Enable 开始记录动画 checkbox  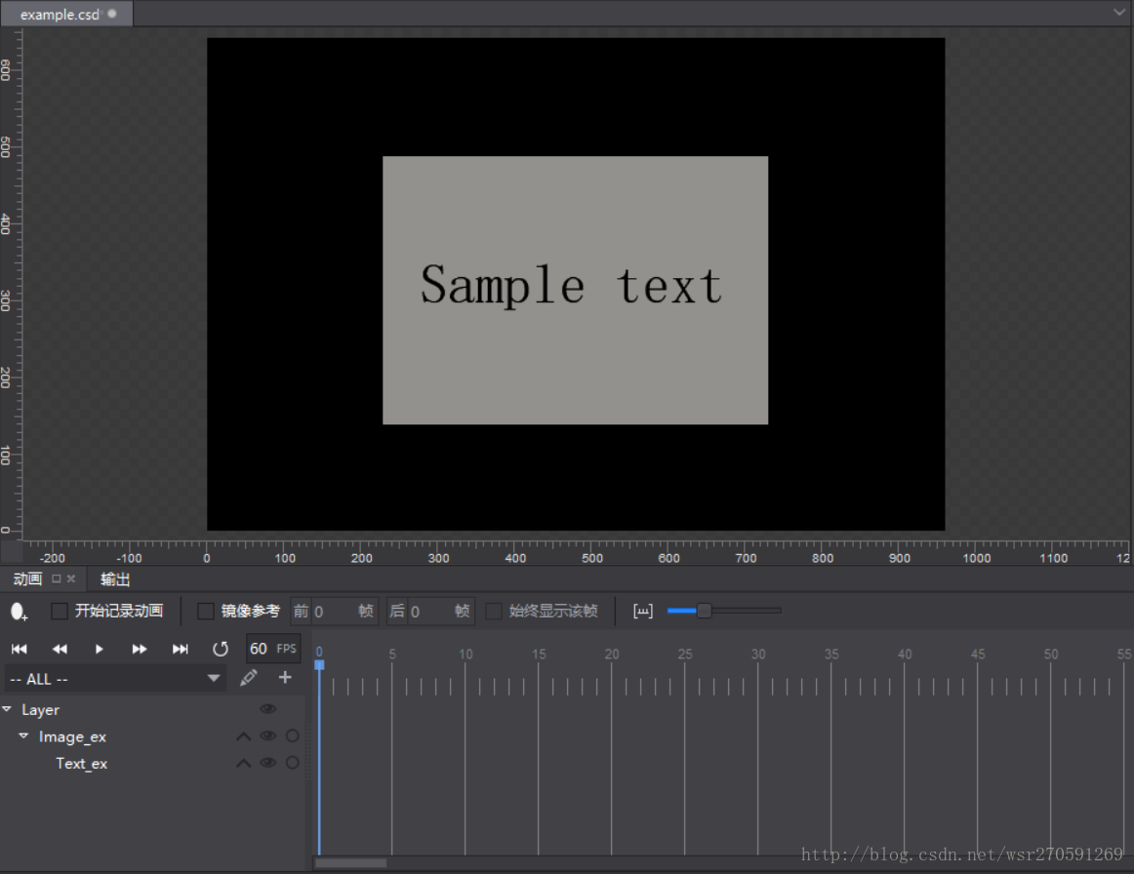[60, 611]
